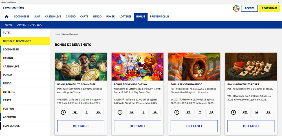Click the Poker bonus cards image
282x136 pixels.
[x=251, y=66]
